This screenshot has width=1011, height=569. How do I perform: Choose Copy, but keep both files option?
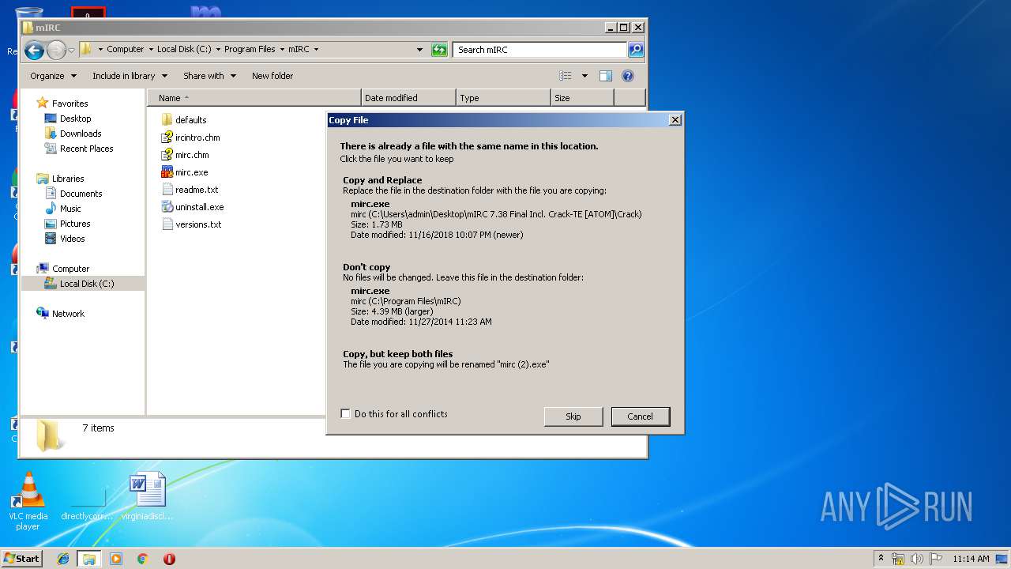[x=505, y=360]
